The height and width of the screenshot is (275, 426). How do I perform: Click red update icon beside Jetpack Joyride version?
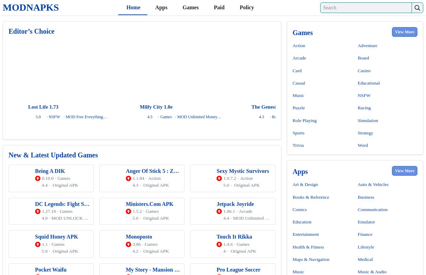(219, 211)
